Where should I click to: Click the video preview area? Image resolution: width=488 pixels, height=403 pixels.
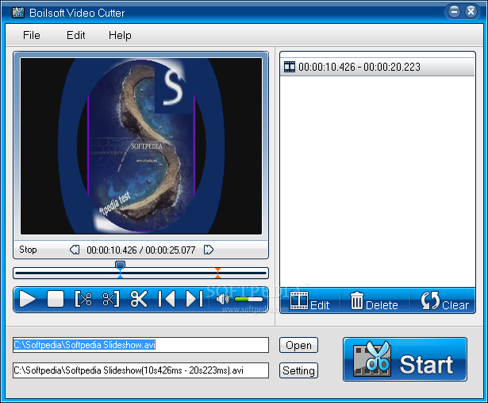[x=141, y=146]
